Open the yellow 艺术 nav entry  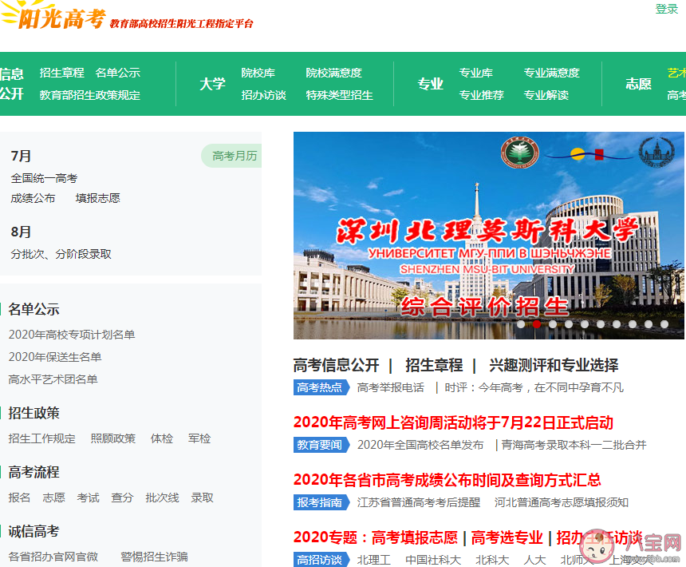pos(676,71)
